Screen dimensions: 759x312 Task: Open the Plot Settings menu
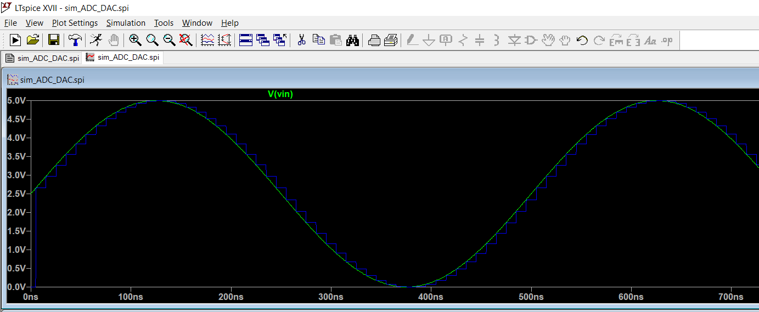pyautogui.click(x=75, y=23)
